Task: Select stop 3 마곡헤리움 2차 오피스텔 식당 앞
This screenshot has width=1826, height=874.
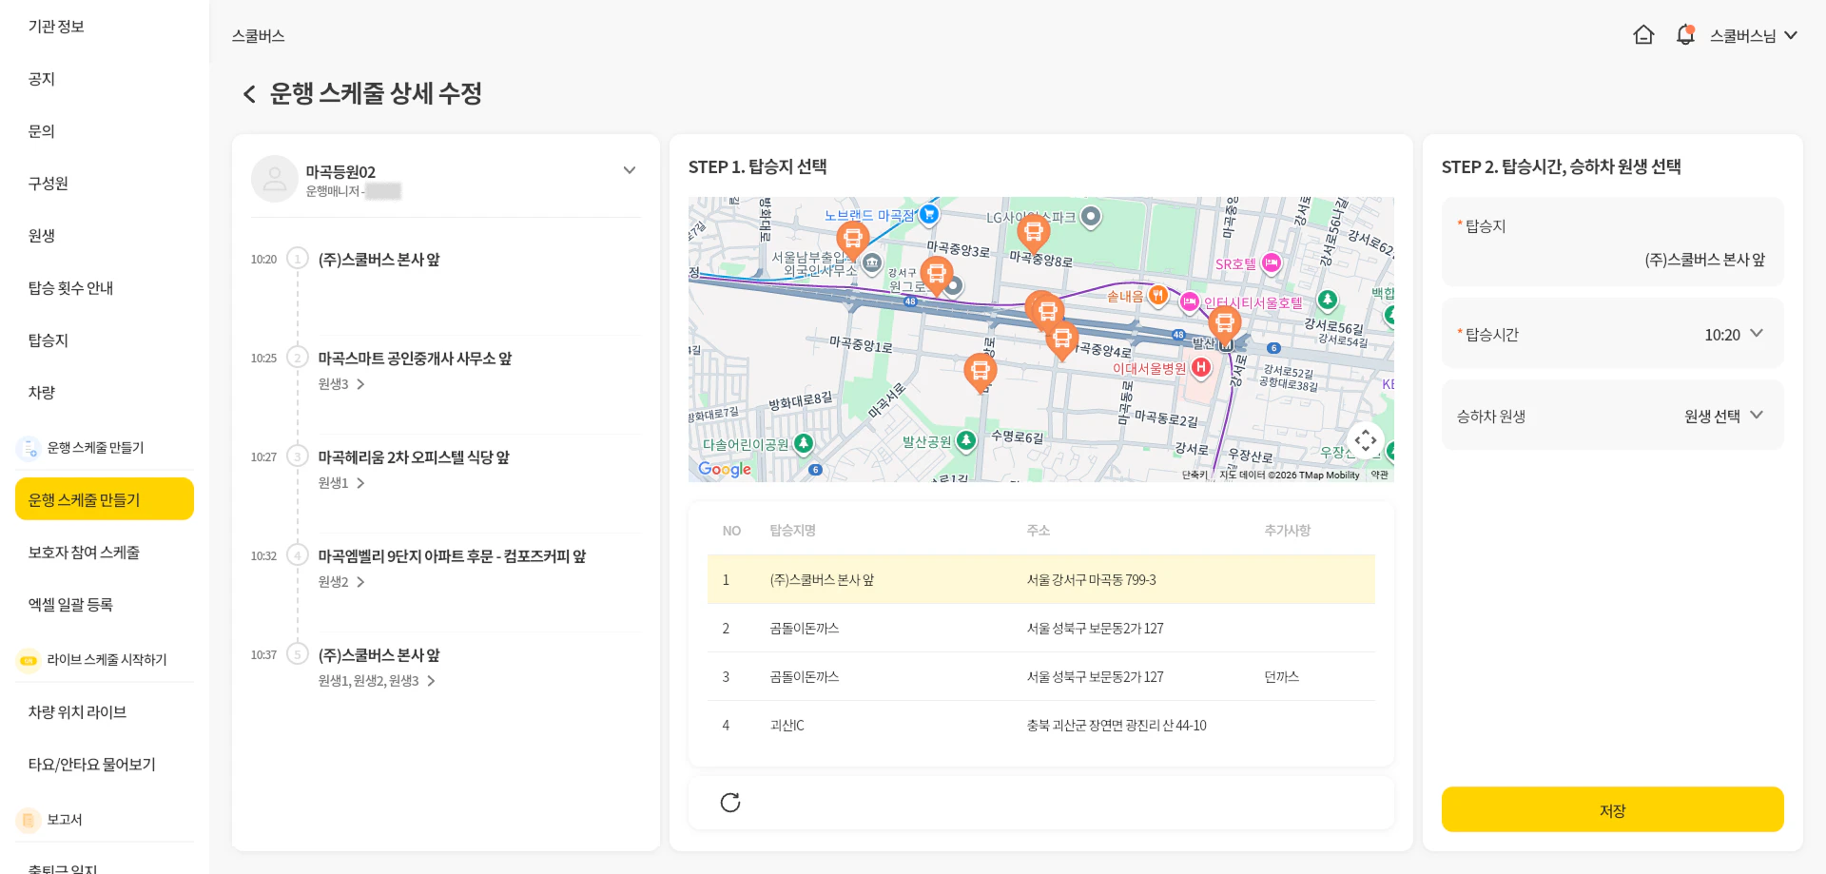Action: tap(414, 457)
